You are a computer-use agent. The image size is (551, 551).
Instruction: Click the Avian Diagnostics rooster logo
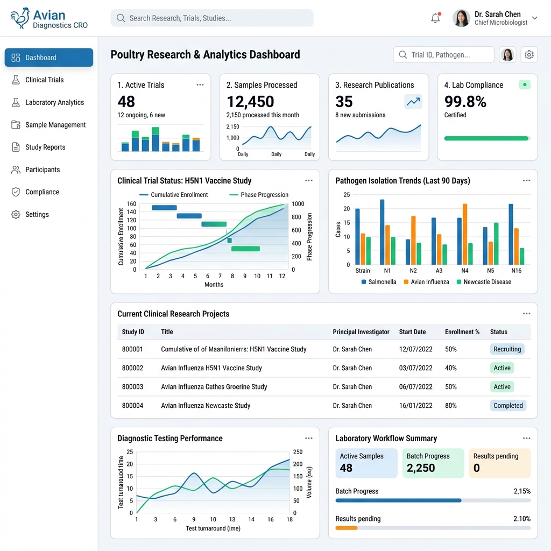click(x=20, y=18)
